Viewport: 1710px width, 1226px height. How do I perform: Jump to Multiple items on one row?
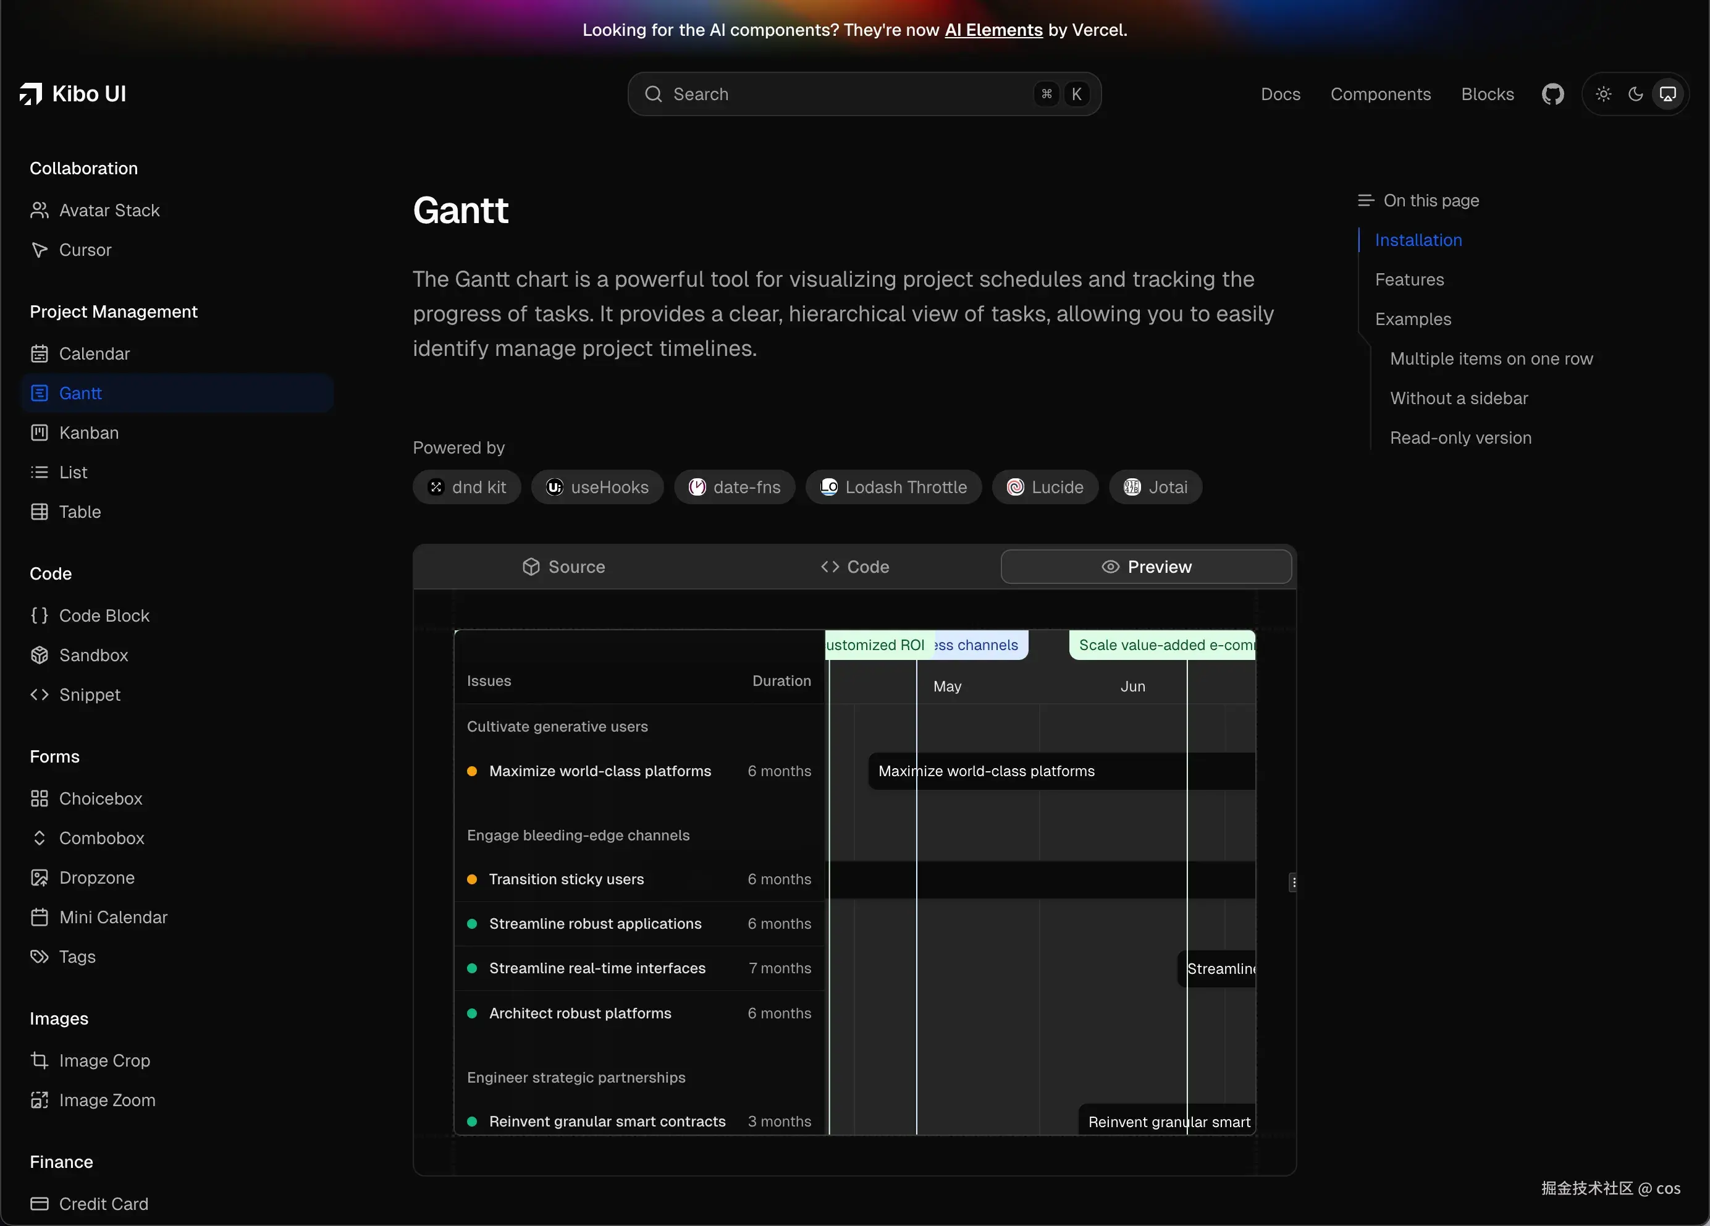(x=1491, y=359)
